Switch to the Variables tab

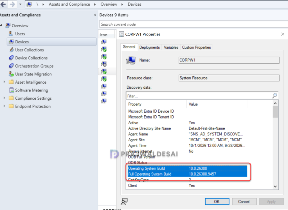(171, 48)
